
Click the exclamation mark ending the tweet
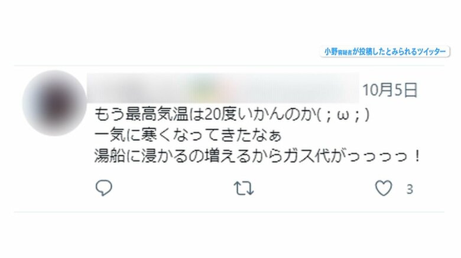pos(417,156)
